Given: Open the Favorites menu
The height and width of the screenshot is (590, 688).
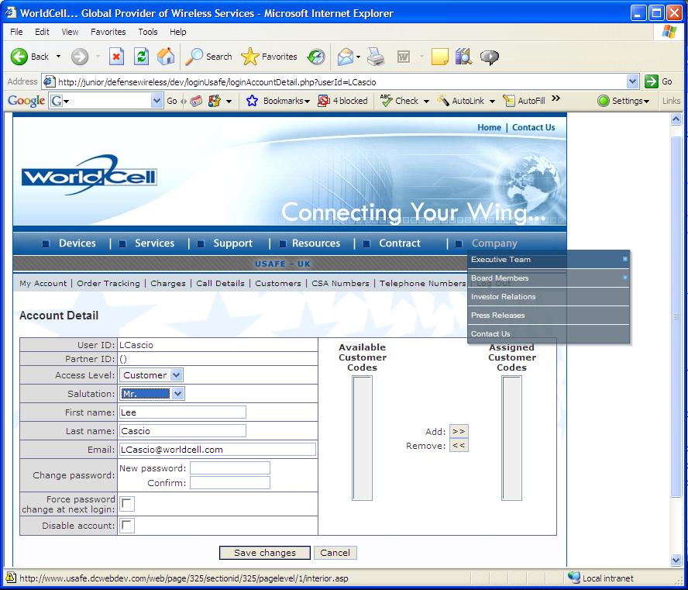Looking at the screenshot, I should (x=108, y=32).
